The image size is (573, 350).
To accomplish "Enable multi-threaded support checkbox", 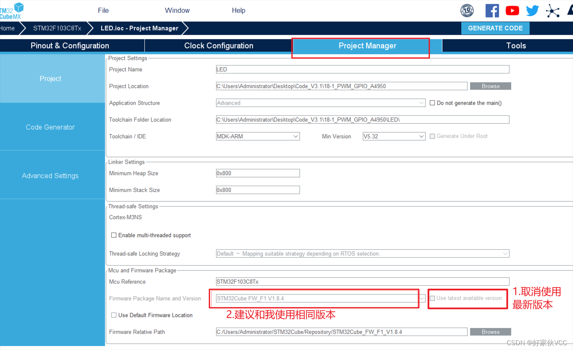I will click(x=114, y=235).
